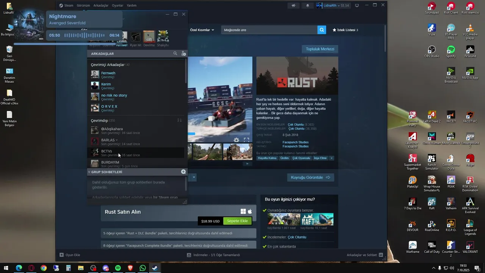The height and width of the screenshot is (273, 485).
Task: Focus the Mağazada ara search field
Action: click(x=269, y=30)
